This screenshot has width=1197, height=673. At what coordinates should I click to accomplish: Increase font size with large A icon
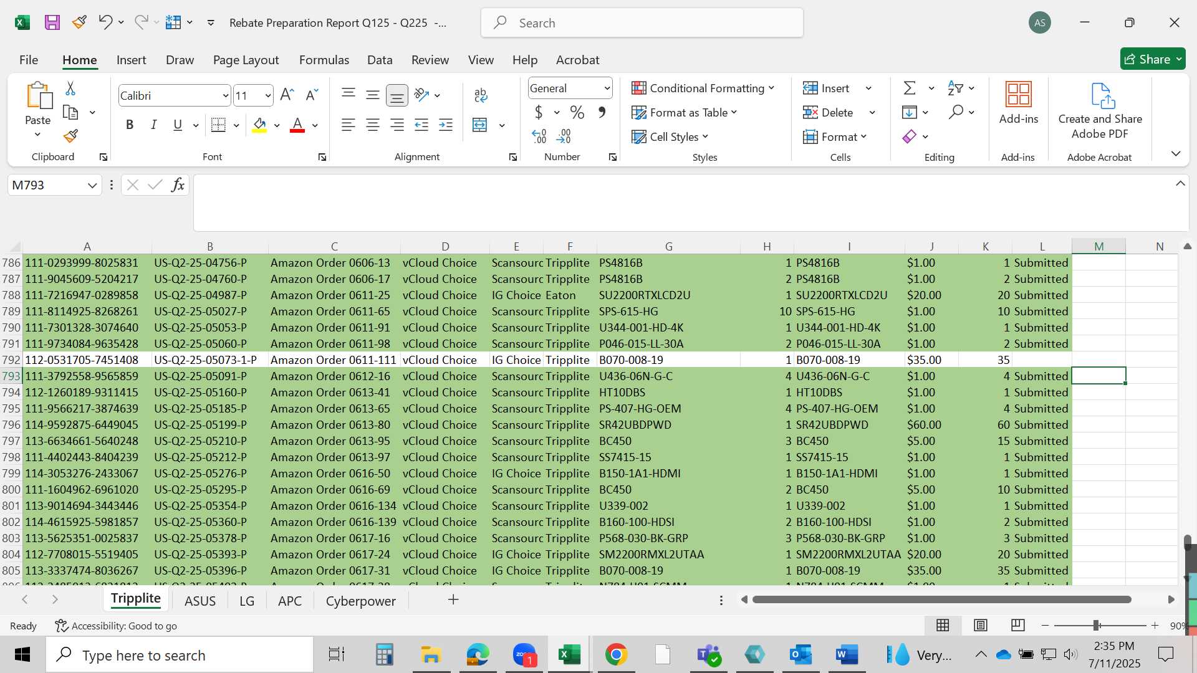pos(287,95)
